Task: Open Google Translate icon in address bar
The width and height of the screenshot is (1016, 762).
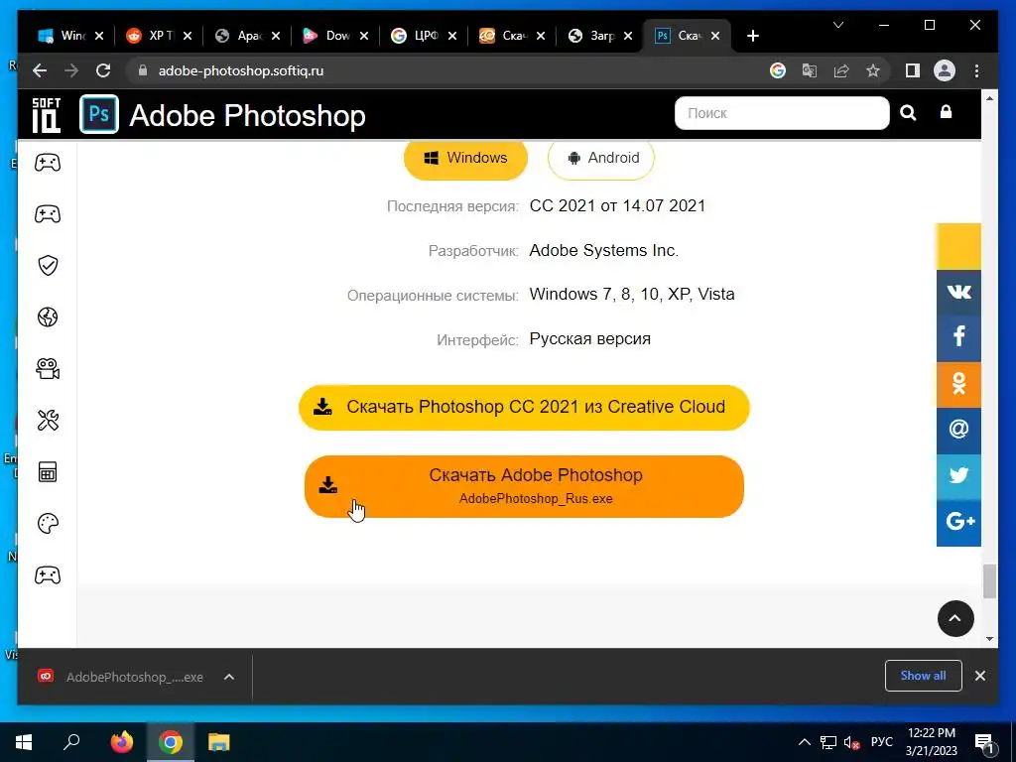Action: click(810, 70)
